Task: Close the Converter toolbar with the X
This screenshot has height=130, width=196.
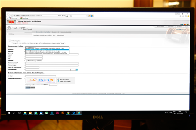Action: click(7, 18)
